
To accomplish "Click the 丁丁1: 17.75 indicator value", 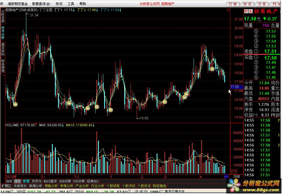I will [x=64, y=10].
